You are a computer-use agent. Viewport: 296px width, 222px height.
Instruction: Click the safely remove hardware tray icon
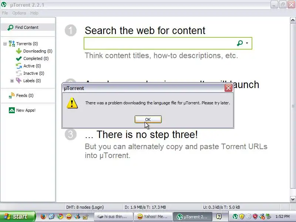[x=269, y=216]
